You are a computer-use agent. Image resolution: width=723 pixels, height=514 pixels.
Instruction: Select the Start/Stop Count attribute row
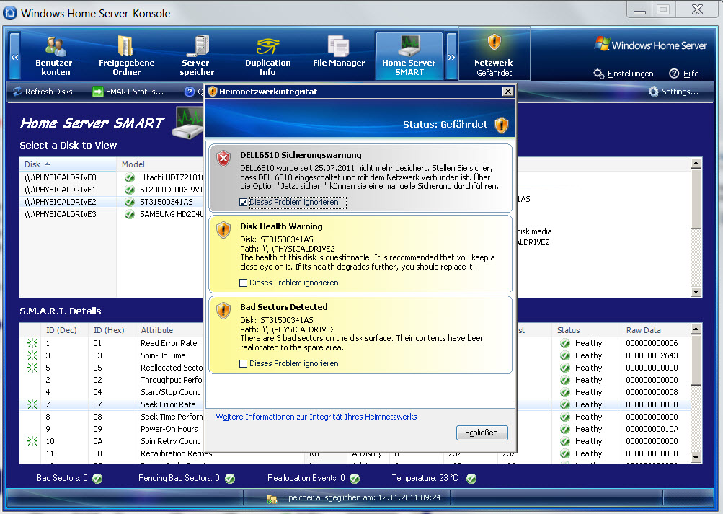point(355,392)
